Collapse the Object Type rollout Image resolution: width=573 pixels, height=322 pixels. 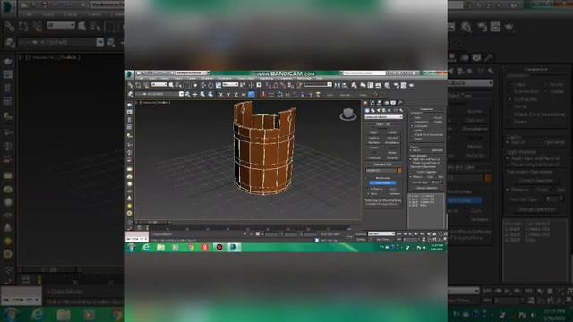383,124
